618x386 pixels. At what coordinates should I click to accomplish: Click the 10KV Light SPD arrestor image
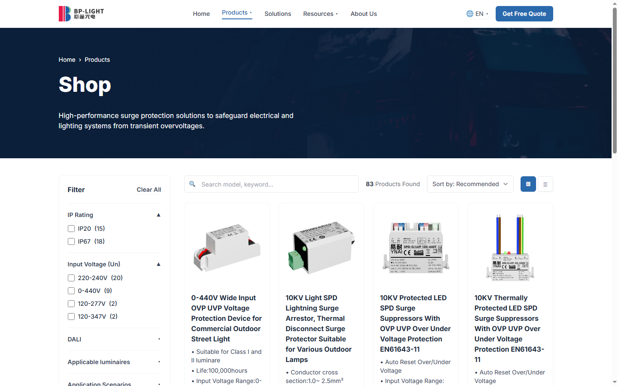(x=321, y=248)
